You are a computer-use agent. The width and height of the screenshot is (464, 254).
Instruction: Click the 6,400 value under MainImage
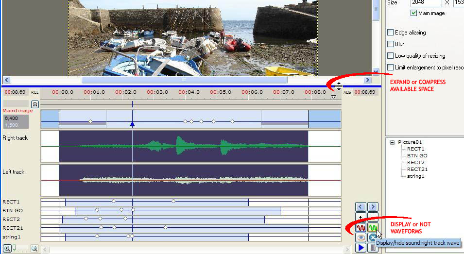[x=11, y=119]
